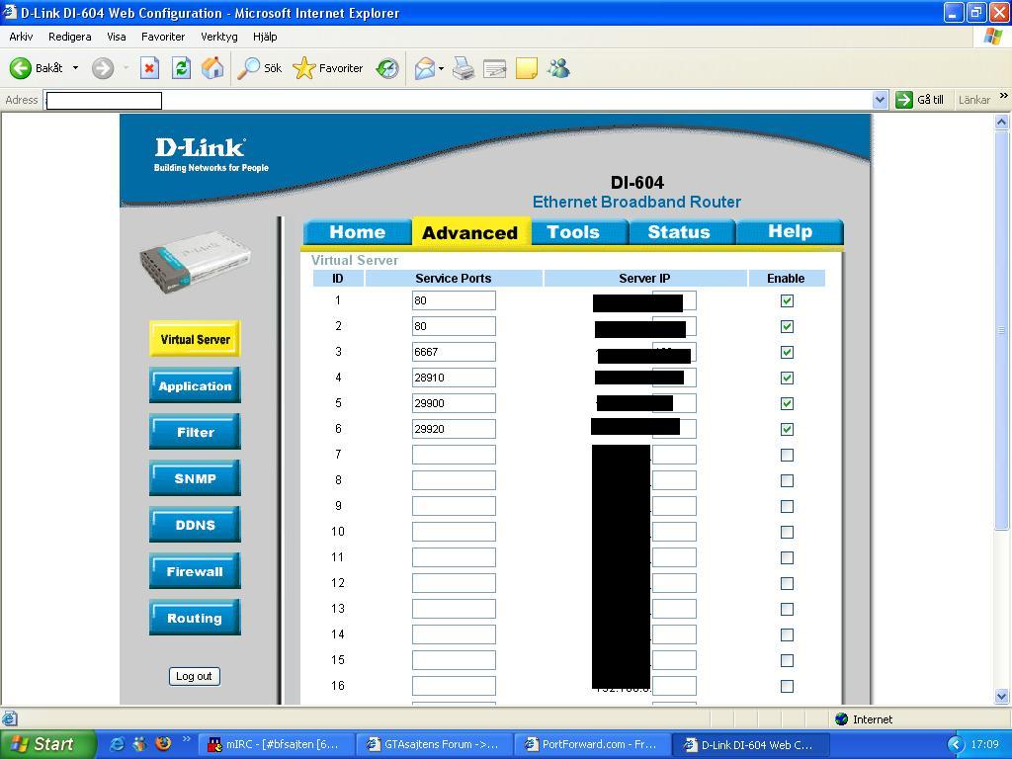1012x759 pixels.
Task: Click the service ports field for ID 8
Action: coord(454,481)
